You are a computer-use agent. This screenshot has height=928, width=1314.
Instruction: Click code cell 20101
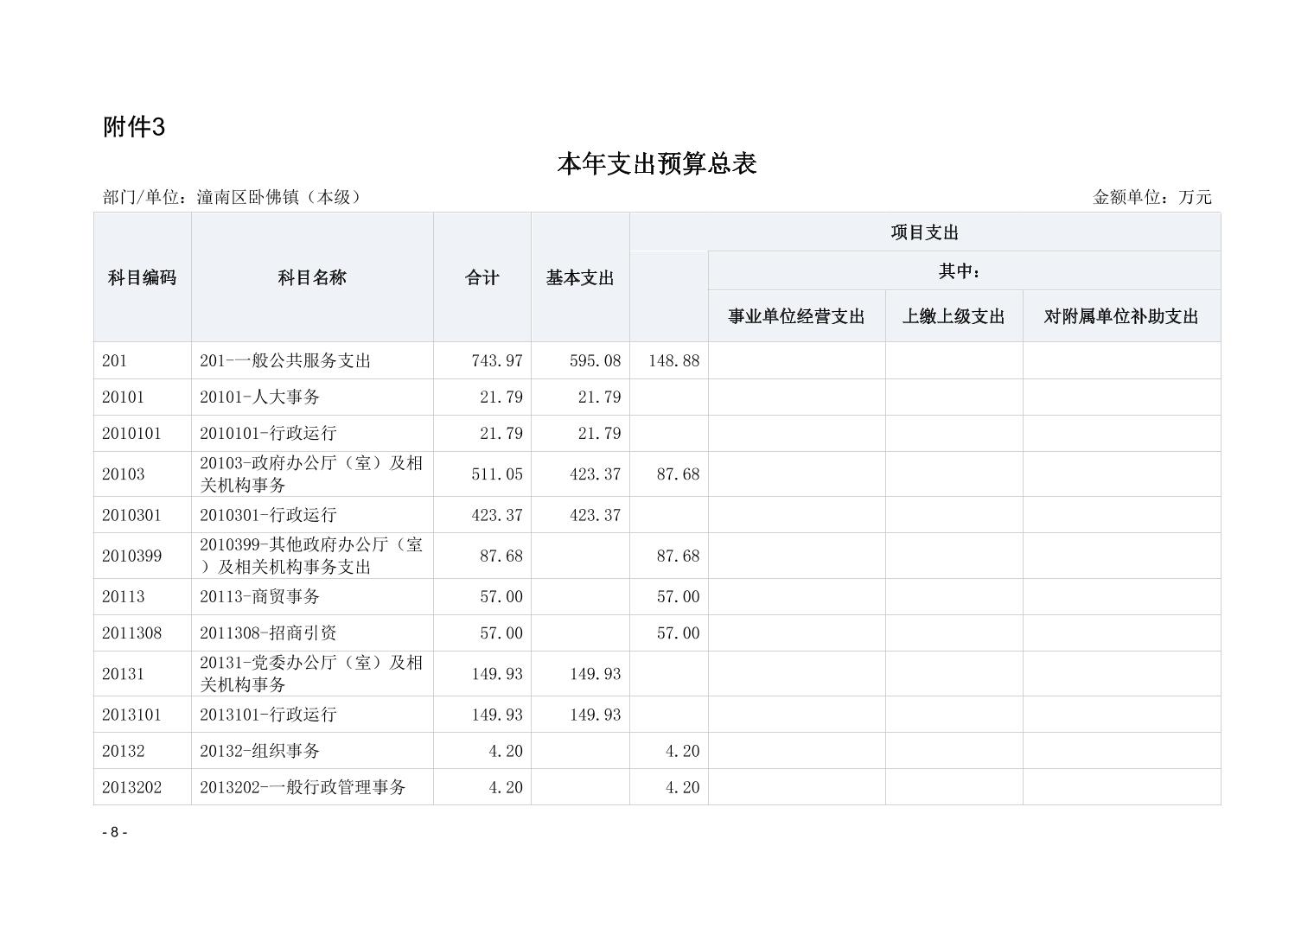[143, 397]
